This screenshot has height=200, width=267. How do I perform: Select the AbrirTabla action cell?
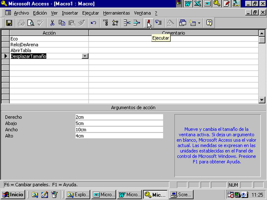coord(49,50)
